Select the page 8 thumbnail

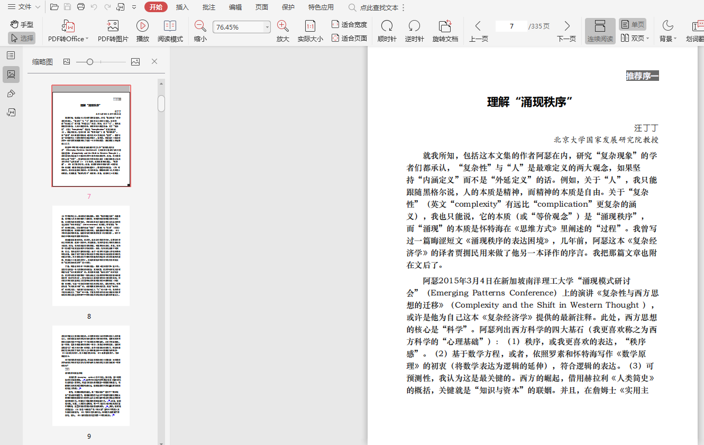[91, 256]
